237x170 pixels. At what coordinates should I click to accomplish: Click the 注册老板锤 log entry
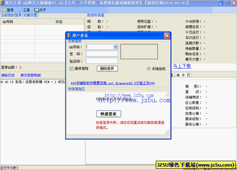pyautogui.click(x=32, y=82)
